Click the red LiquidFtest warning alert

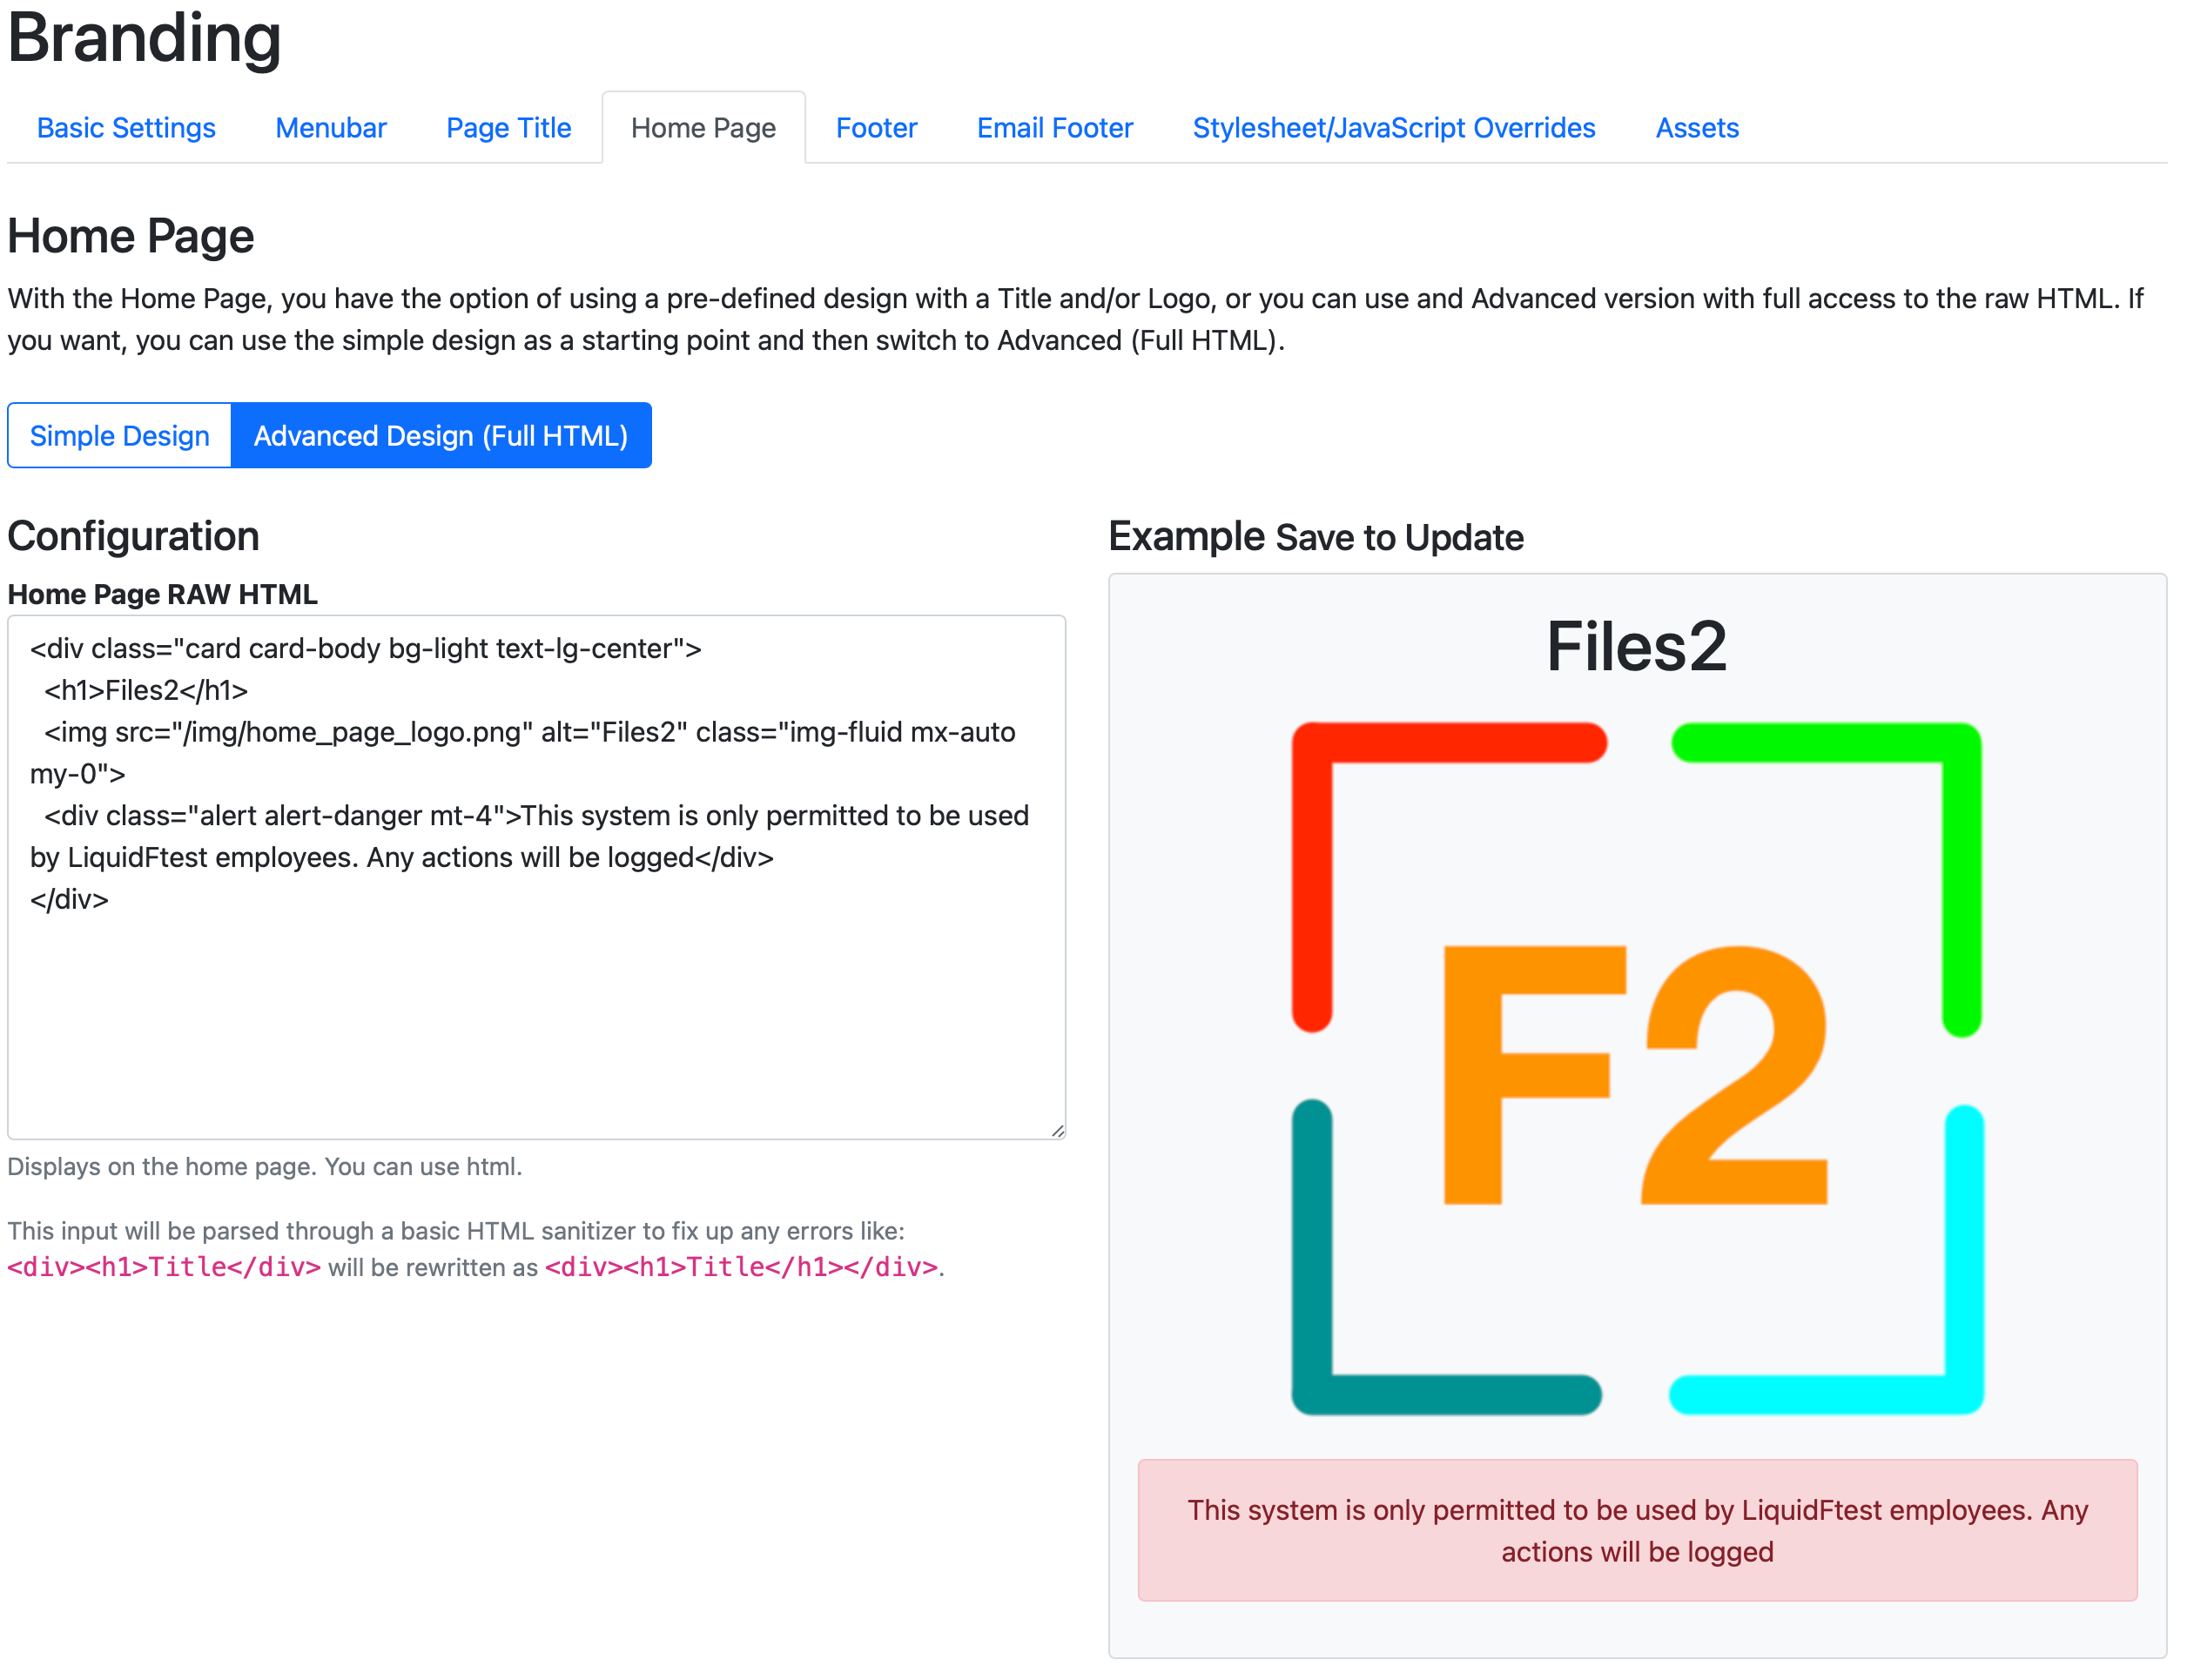1636,1530
